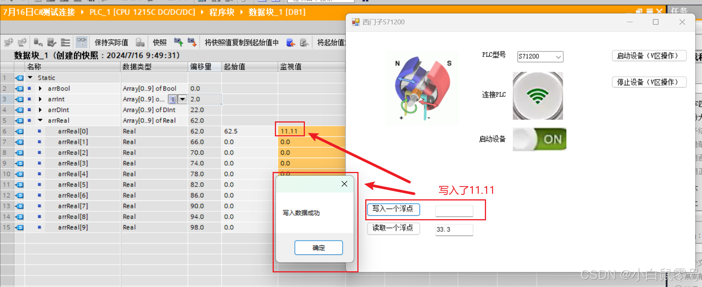Expand the arrBool array row
Screen dimensions: 702x287
pyautogui.click(x=40, y=88)
